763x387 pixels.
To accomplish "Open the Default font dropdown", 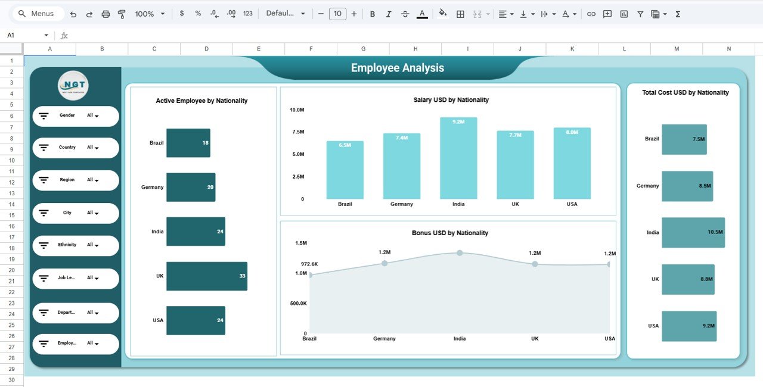I will pos(285,13).
